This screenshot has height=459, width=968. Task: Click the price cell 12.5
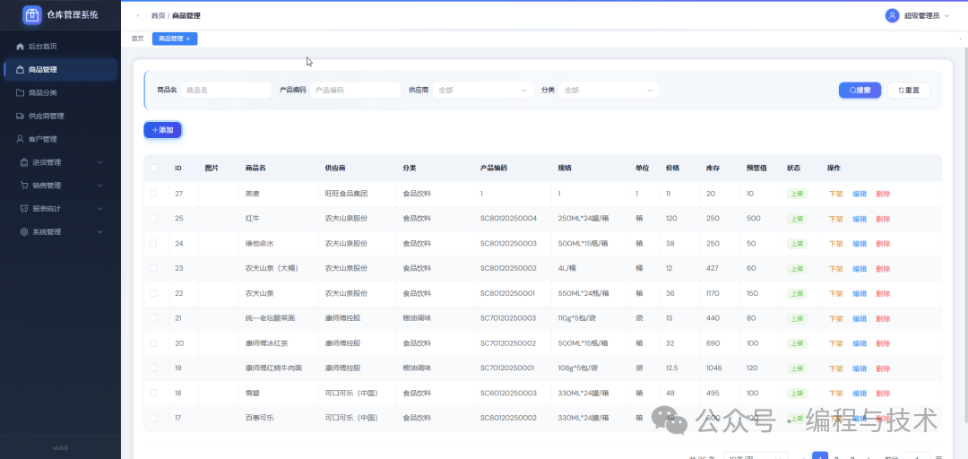pyautogui.click(x=672, y=368)
